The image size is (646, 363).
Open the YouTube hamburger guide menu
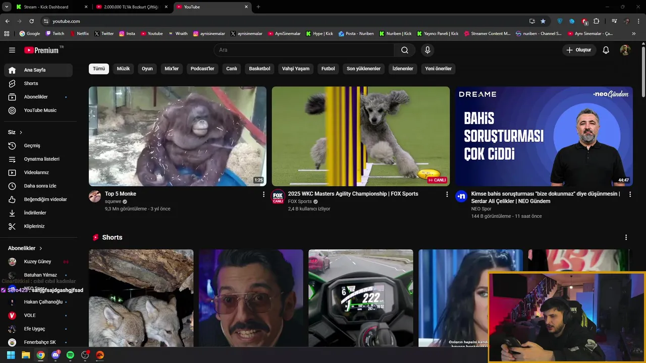click(x=12, y=50)
